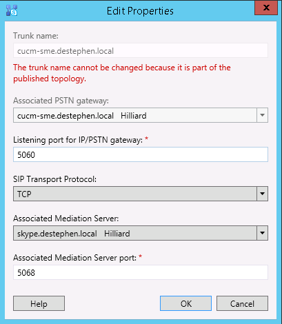Click the Listening port field showing 5060
The height and width of the screenshot is (324, 282).
pos(141,154)
